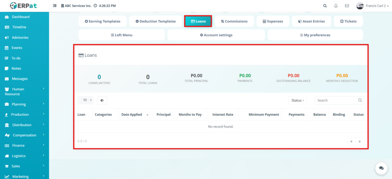
Task: Expand the Status filter dropdown
Action: pyautogui.click(x=298, y=100)
